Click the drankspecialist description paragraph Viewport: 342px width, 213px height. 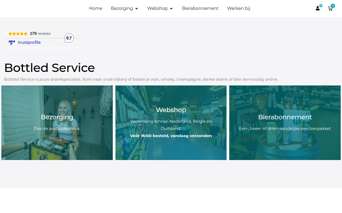pos(141,79)
